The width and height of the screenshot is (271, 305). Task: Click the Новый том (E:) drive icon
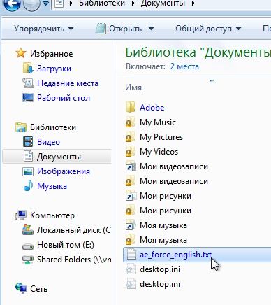(x=28, y=246)
